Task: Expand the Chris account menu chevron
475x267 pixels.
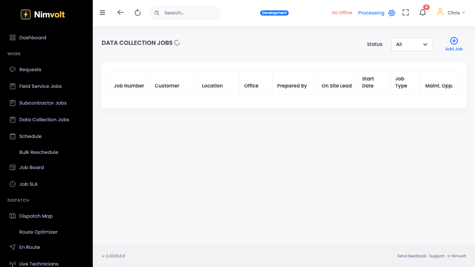Action: click(x=463, y=13)
